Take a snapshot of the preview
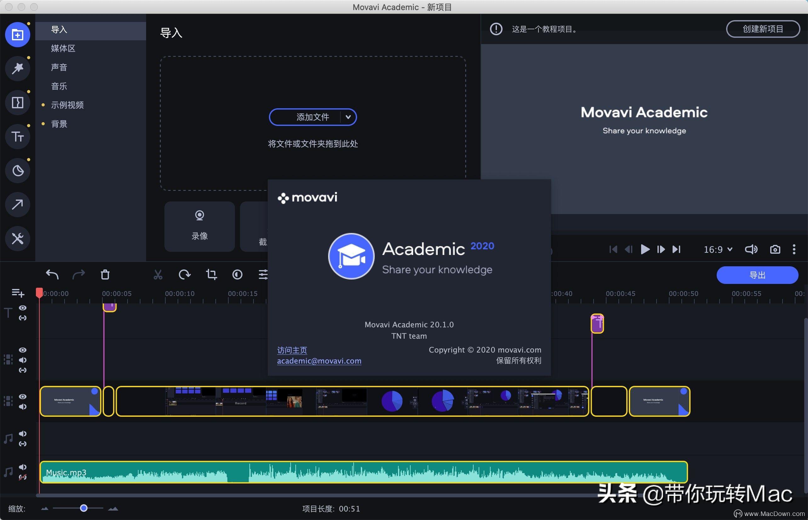Image resolution: width=808 pixels, height=520 pixels. coord(775,250)
